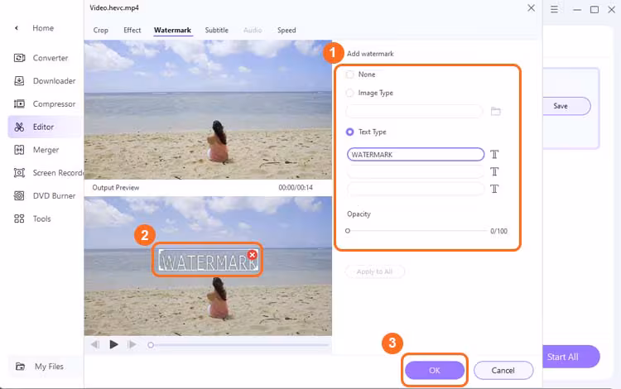Browse for watermark image folder icon
Viewport: 621px width, 389px height.
pyautogui.click(x=495, y=111)
